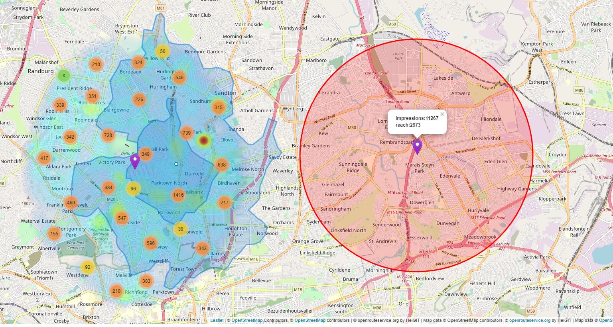Click the Houghton Estate map label

pos(236,231)
